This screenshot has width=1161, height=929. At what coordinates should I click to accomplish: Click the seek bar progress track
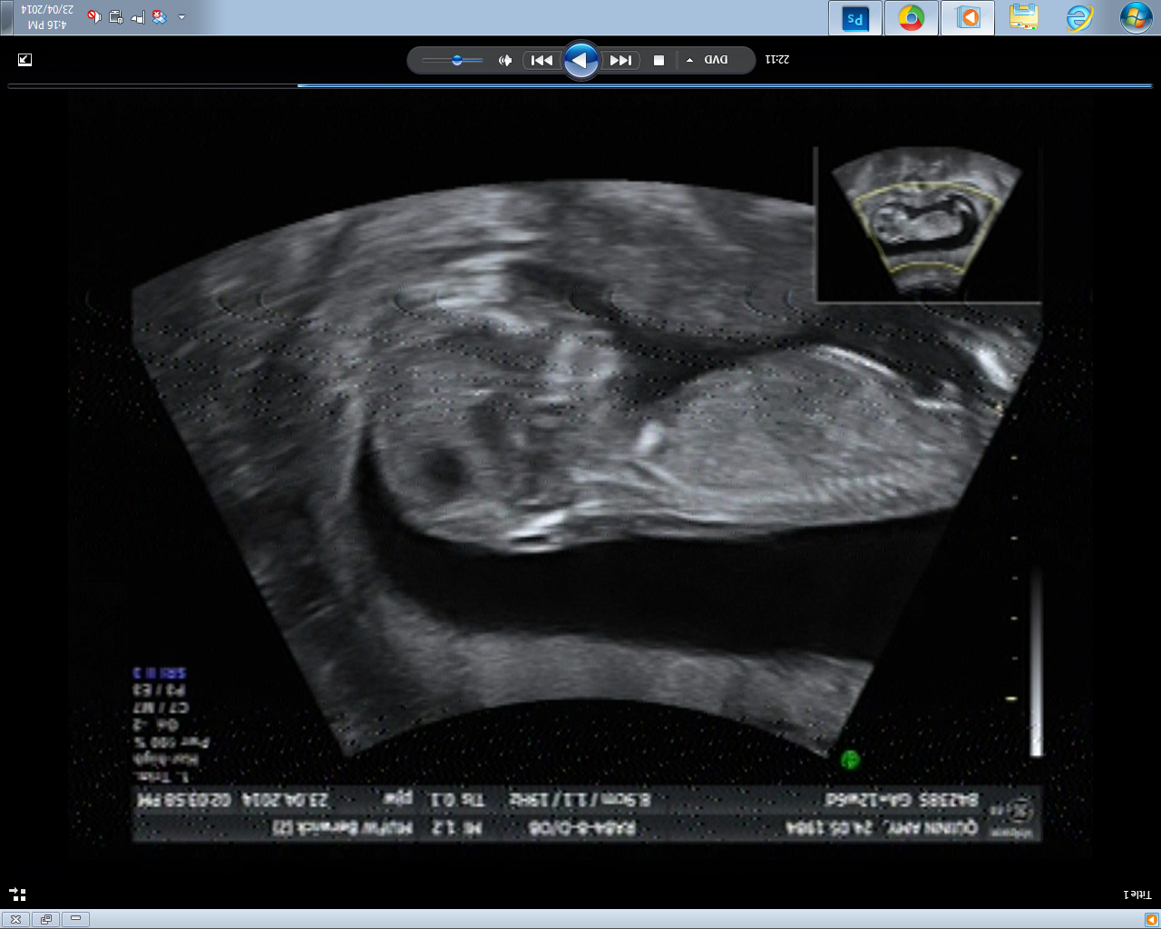click(x=580, y=86)
